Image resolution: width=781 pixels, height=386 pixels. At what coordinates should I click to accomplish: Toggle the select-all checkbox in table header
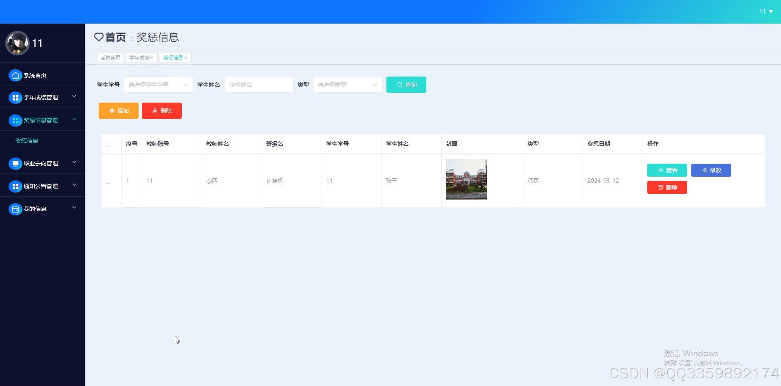click(108, 144)
